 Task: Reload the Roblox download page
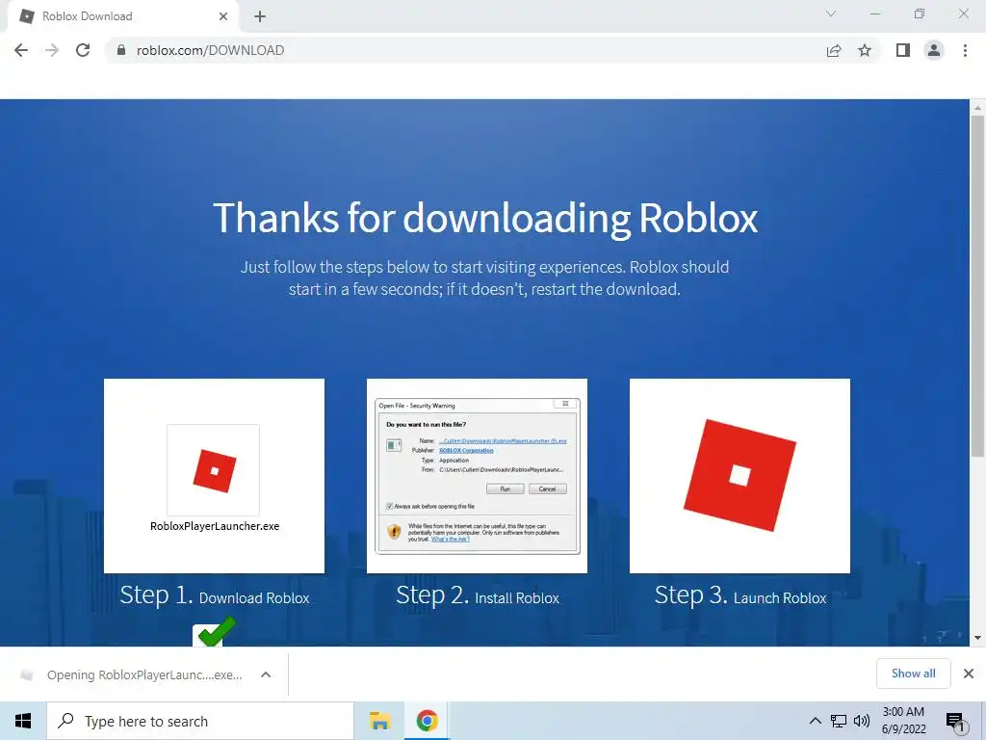coord(83,50)
